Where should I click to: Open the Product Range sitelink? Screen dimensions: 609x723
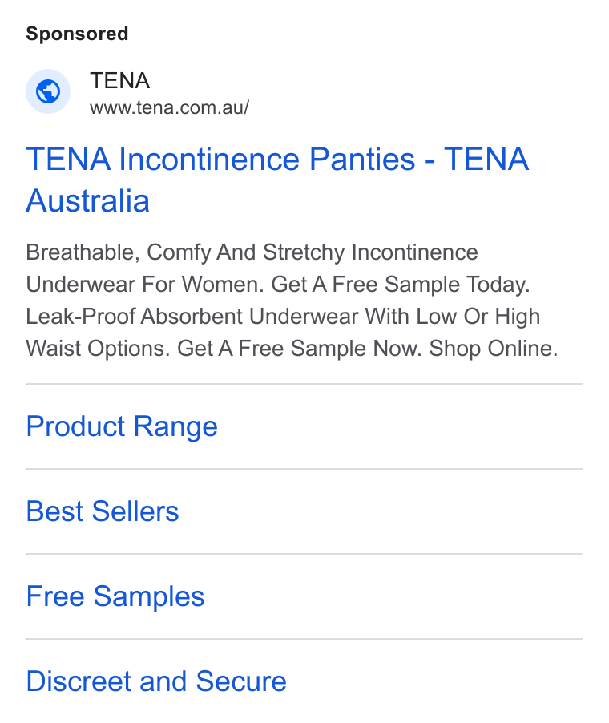122,426
